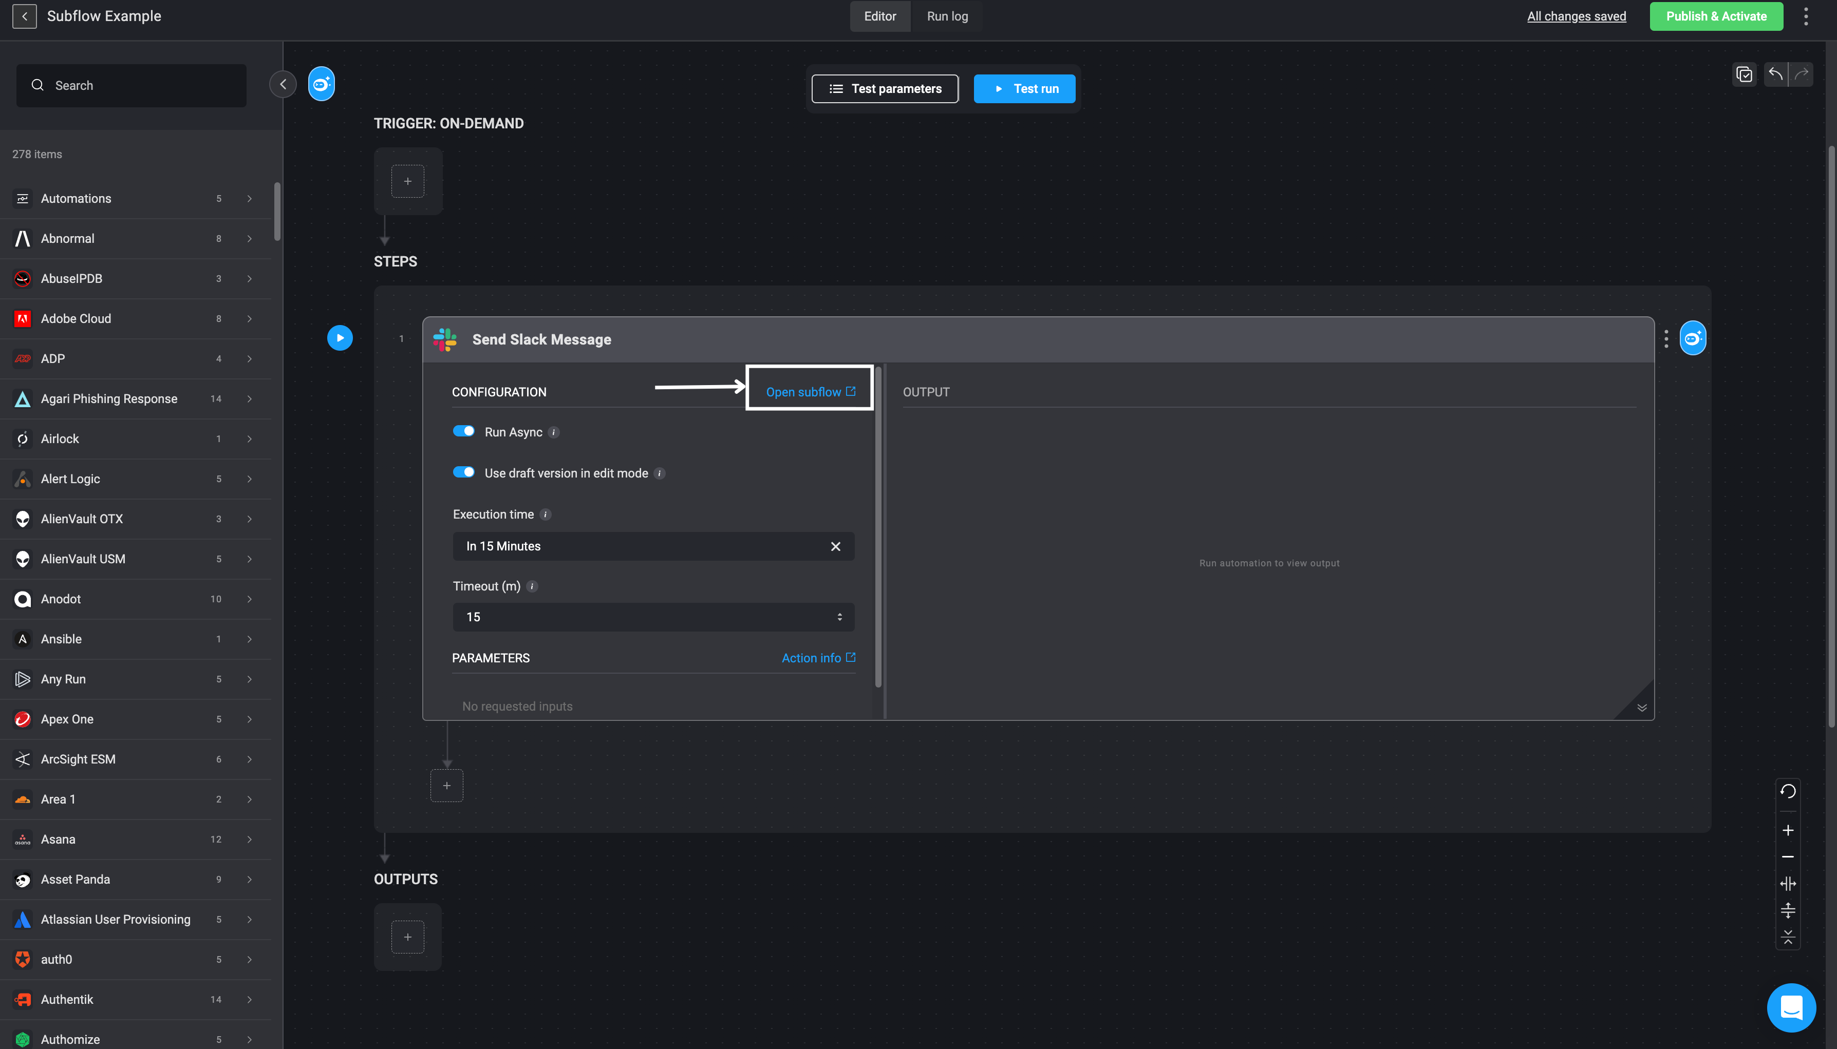Open the Execution time dropdown
Screen dimensions: 1837x1049
653,546
